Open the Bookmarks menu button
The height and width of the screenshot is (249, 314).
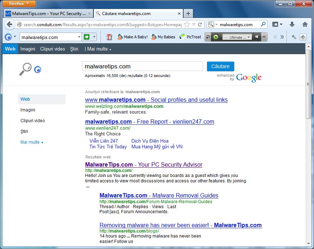click(277, 25)
